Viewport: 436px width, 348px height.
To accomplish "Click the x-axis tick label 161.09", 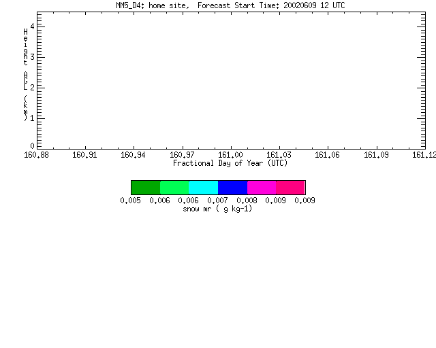I will pos(376,155).
